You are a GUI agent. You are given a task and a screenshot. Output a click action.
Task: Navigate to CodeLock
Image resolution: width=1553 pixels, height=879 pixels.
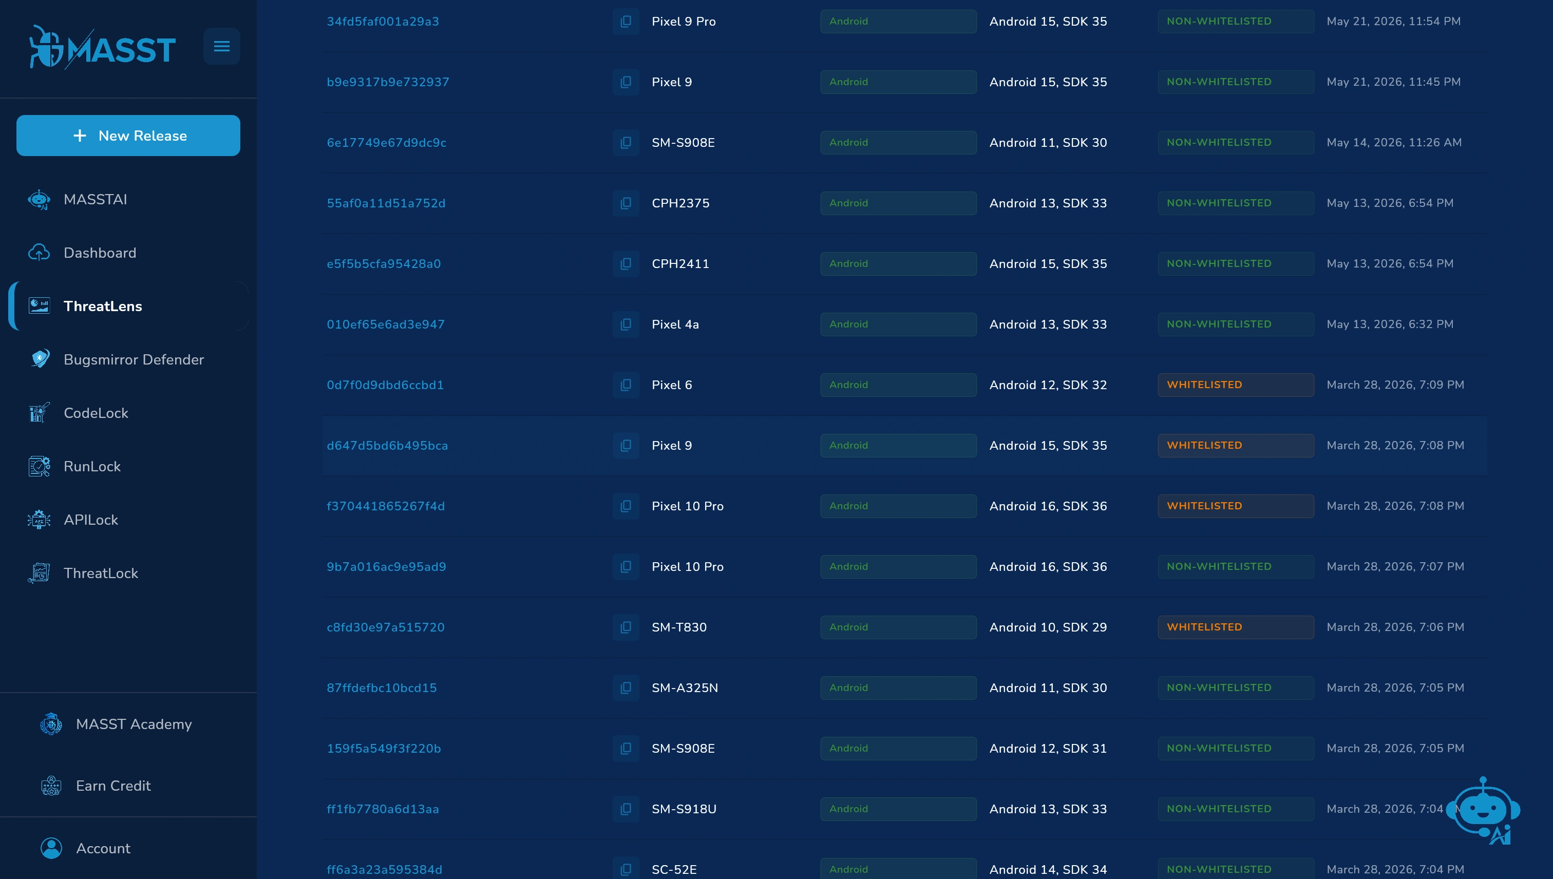pyautogui.click(x=128, y=413)
